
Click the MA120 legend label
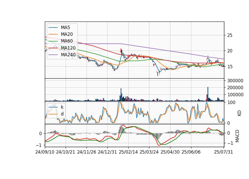[68, 48]
